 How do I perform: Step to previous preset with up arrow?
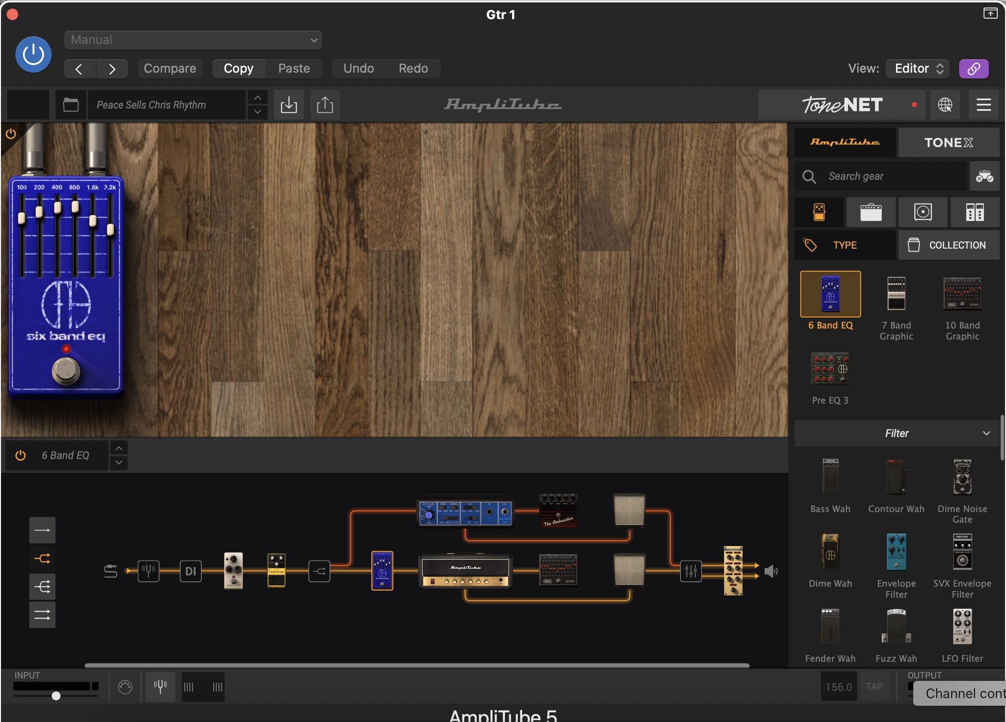tap(257, 98)
